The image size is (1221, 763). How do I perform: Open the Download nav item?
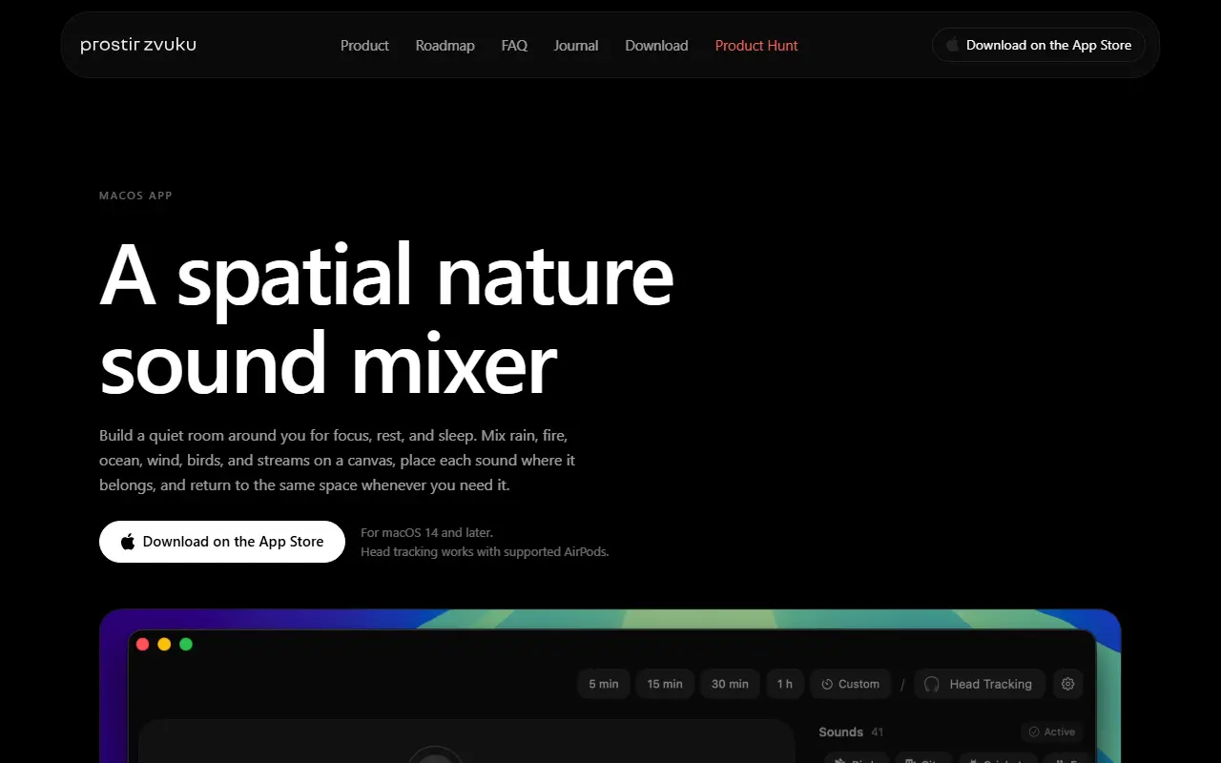[656, 45]
